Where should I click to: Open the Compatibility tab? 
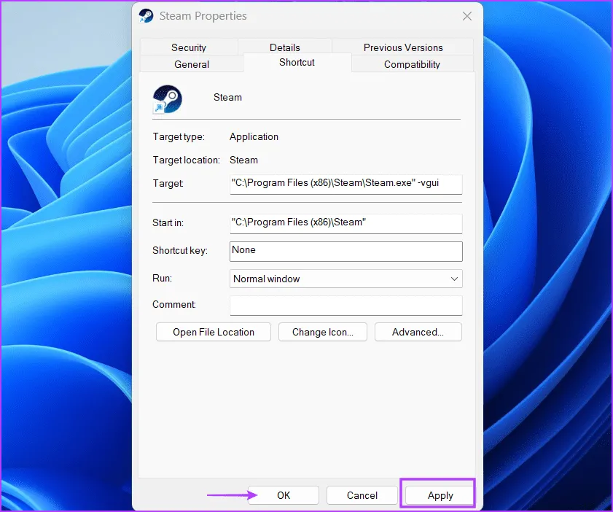412,64
